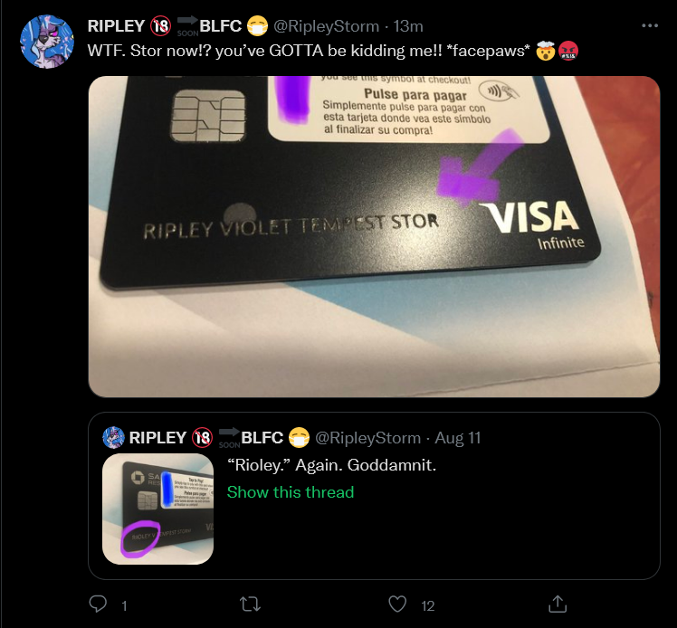
Task: Open quoted tweet's card thumbnail image
Action: [x=158, y=509]
